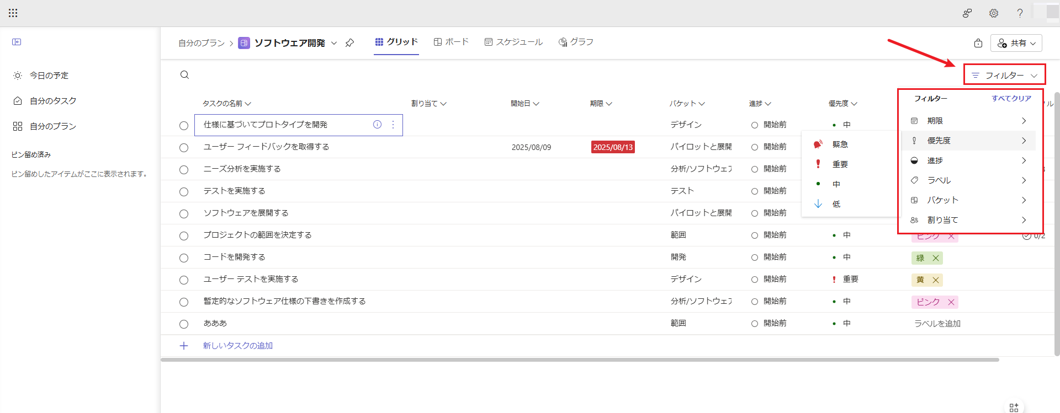Image resolution: width=1060 pixels, height=413 pixels.
Task: Click 新しいタスクの追加
Action: coord(237,346)
